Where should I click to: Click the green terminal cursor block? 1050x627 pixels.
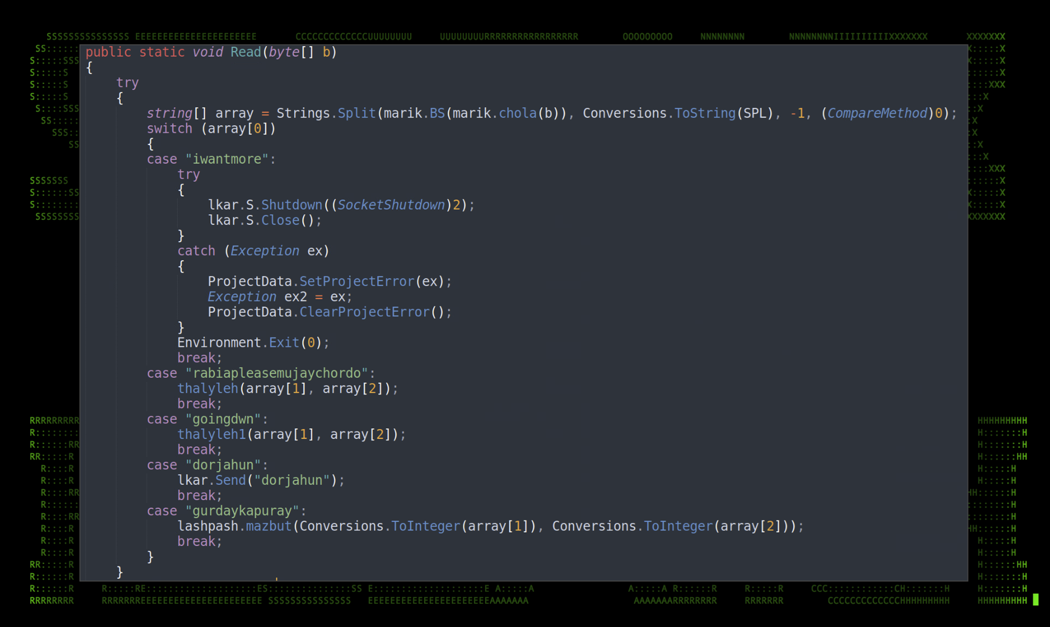(1035, 599)
